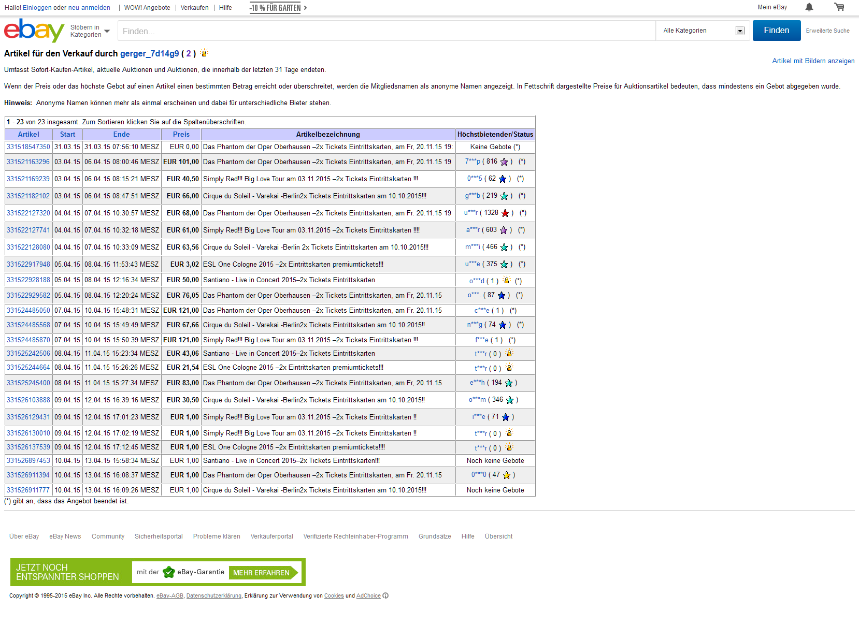Viewport: 859px width, 625px height.
Task: Open item 331521163296
Action: [x=28, y=162]
